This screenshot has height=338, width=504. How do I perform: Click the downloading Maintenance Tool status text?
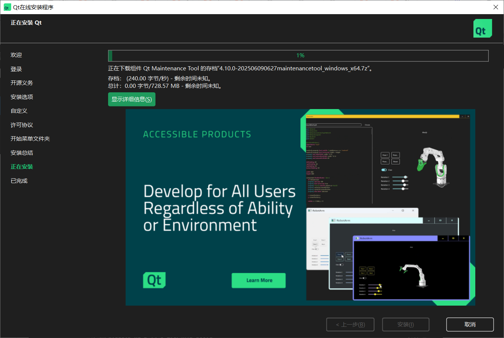(x=240, y=68)
